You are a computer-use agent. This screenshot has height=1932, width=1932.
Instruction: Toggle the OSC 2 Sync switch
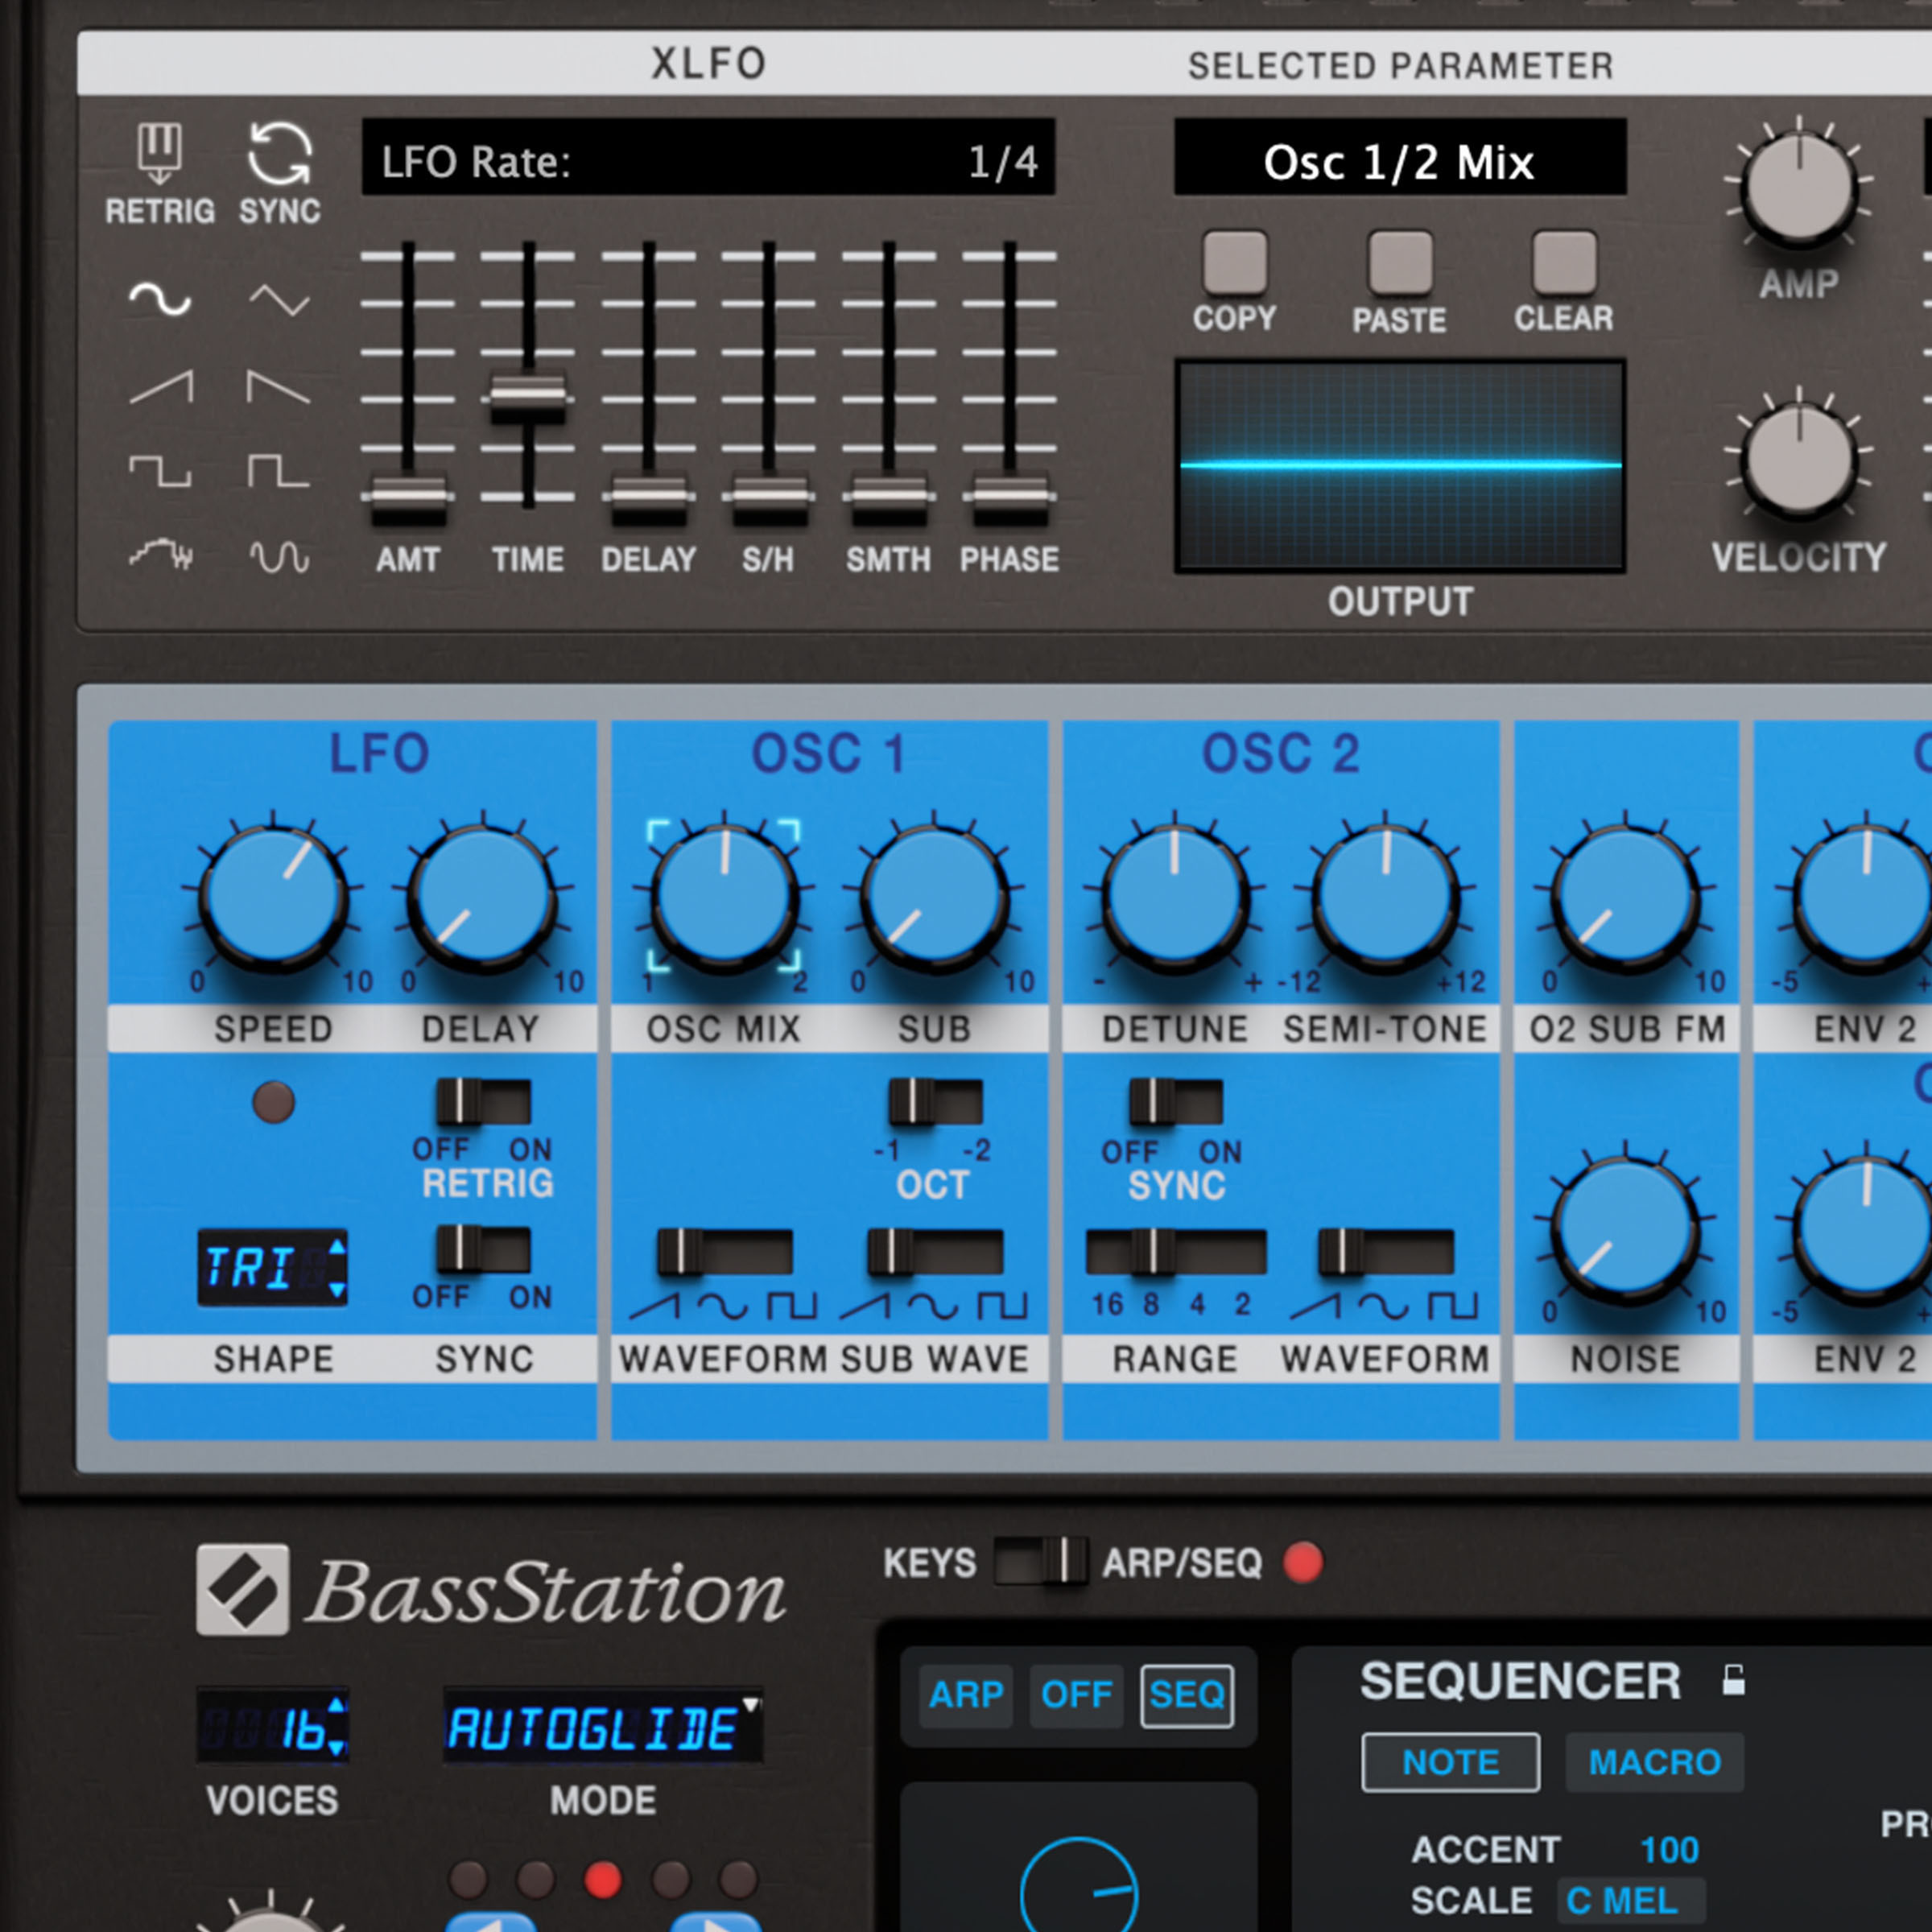click(1175, 1102)
